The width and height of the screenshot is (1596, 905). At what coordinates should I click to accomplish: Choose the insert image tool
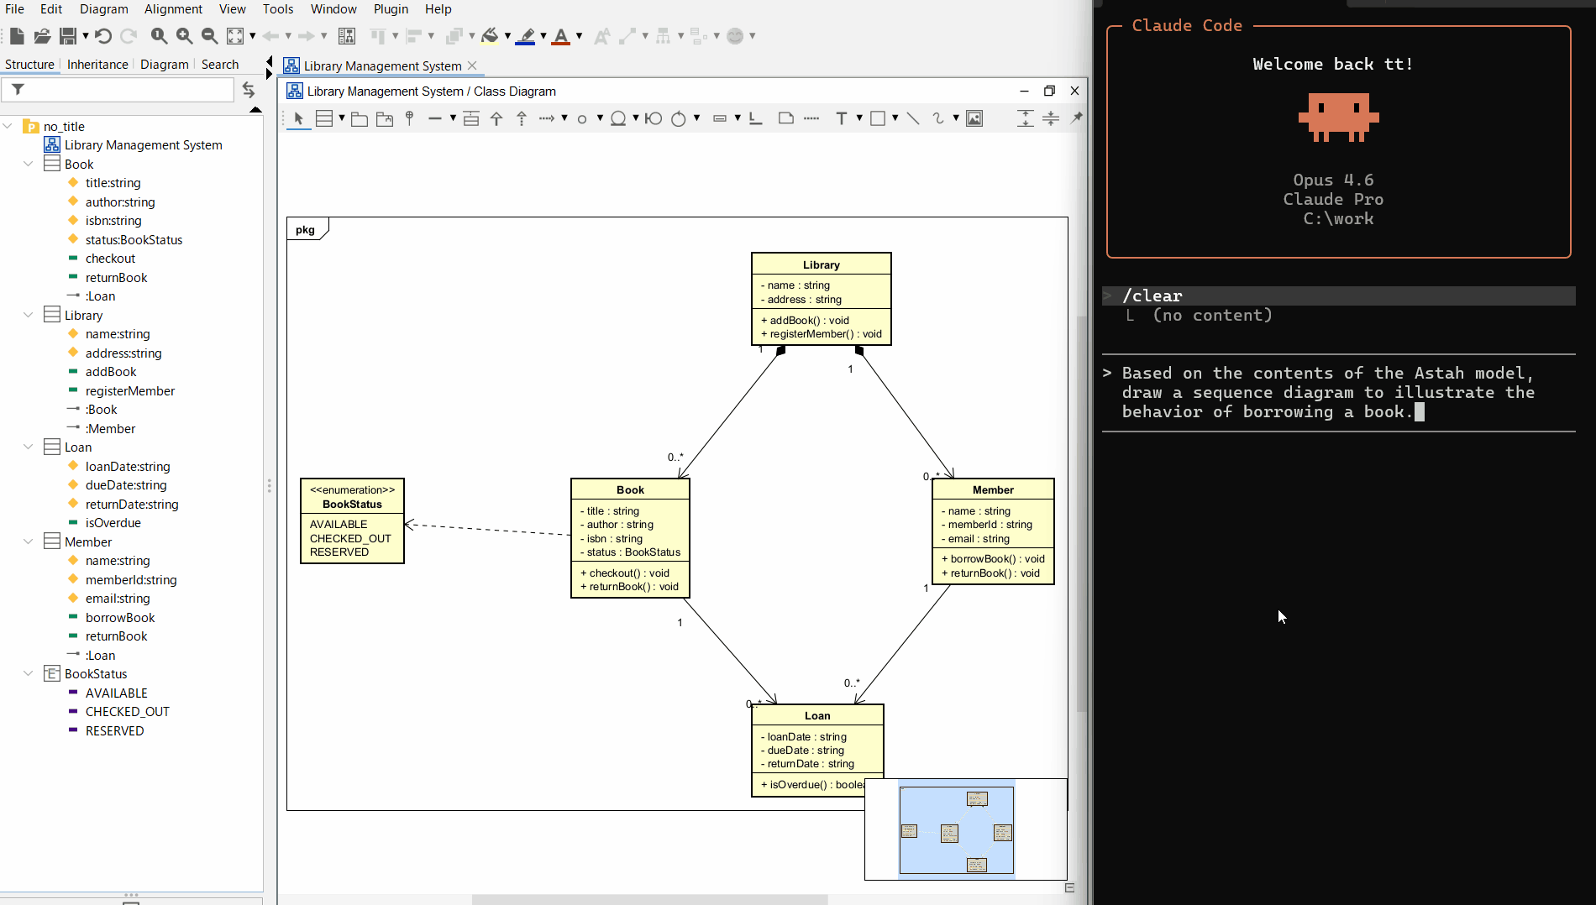coord(974,118)
